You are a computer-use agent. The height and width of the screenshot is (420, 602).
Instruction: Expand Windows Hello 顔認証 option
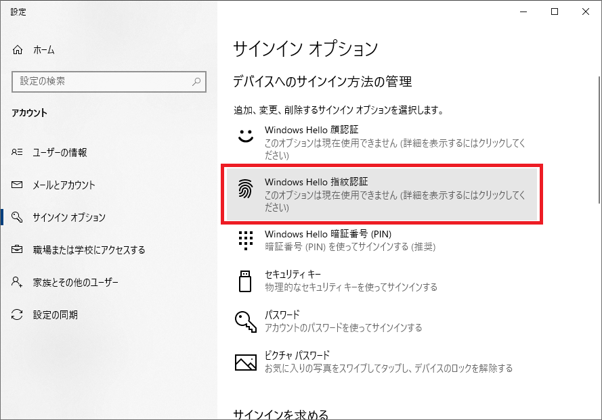(x=382, y=142)
